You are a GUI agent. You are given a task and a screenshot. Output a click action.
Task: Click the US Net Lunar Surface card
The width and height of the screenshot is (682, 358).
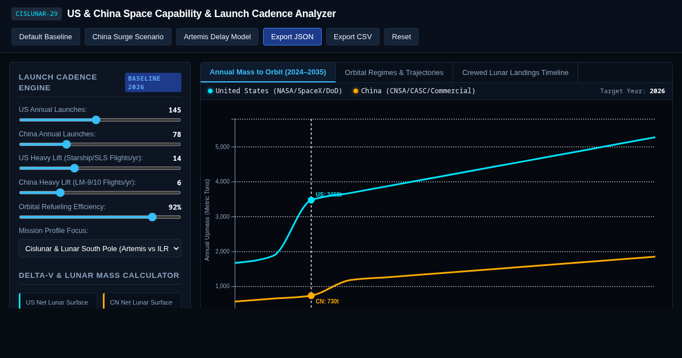coord(58,301)
